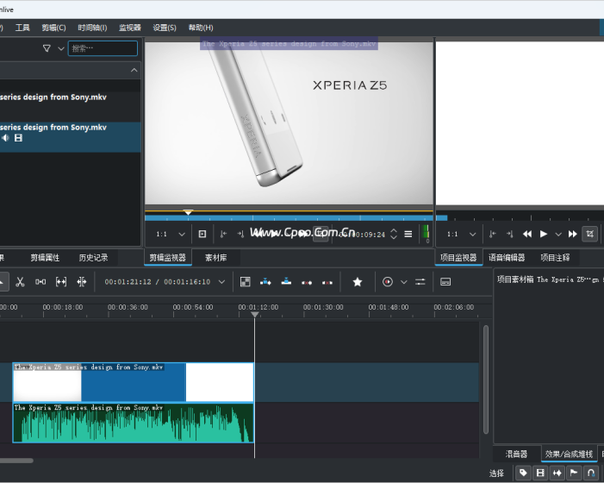Click the clip monitor seek ruler playhead
This screenshot has height=483, width=604.
(x=188, y=212)
